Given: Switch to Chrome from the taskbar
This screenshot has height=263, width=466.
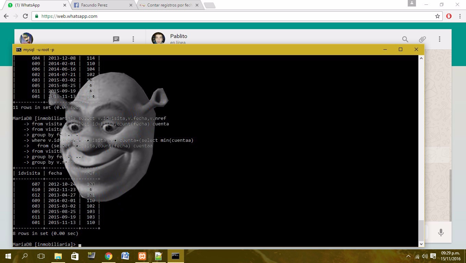Looking at the screenshot, I should pos(108,256).
